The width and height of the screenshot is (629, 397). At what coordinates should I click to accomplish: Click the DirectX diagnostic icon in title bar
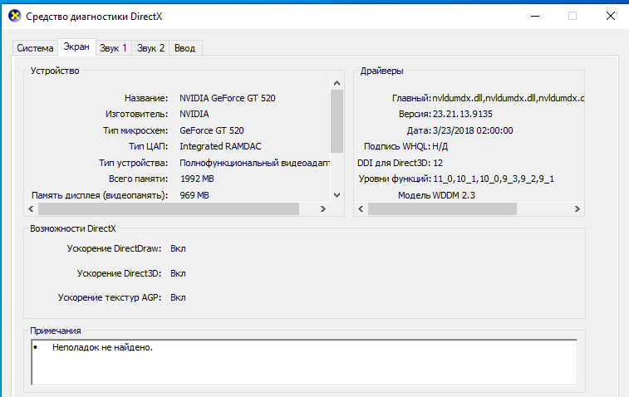[15, 17]
